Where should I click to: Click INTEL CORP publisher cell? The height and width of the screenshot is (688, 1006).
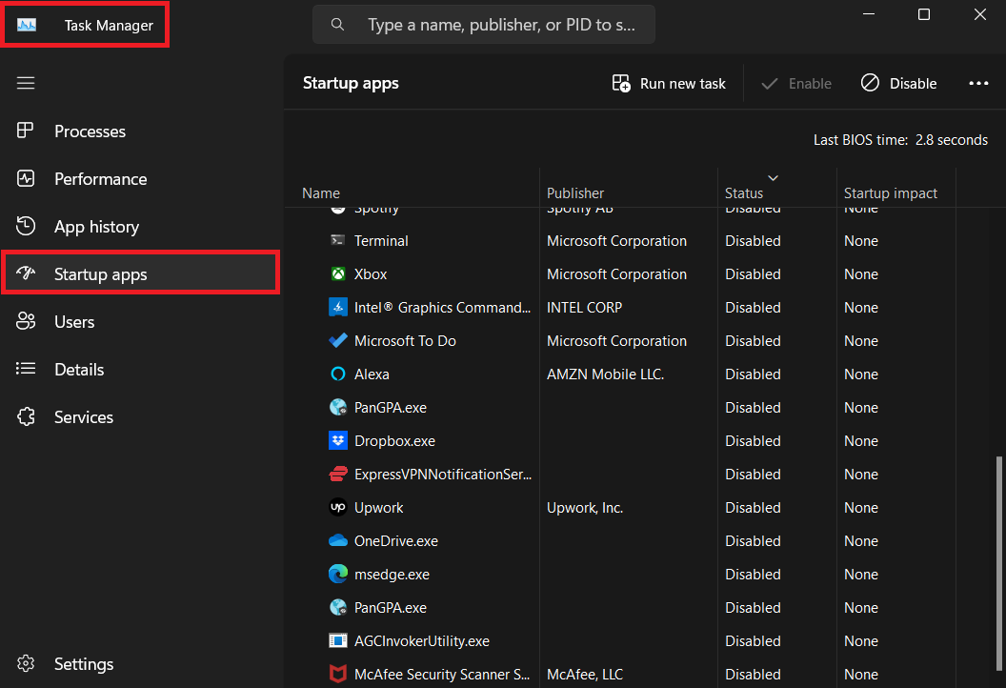point(584,308)
